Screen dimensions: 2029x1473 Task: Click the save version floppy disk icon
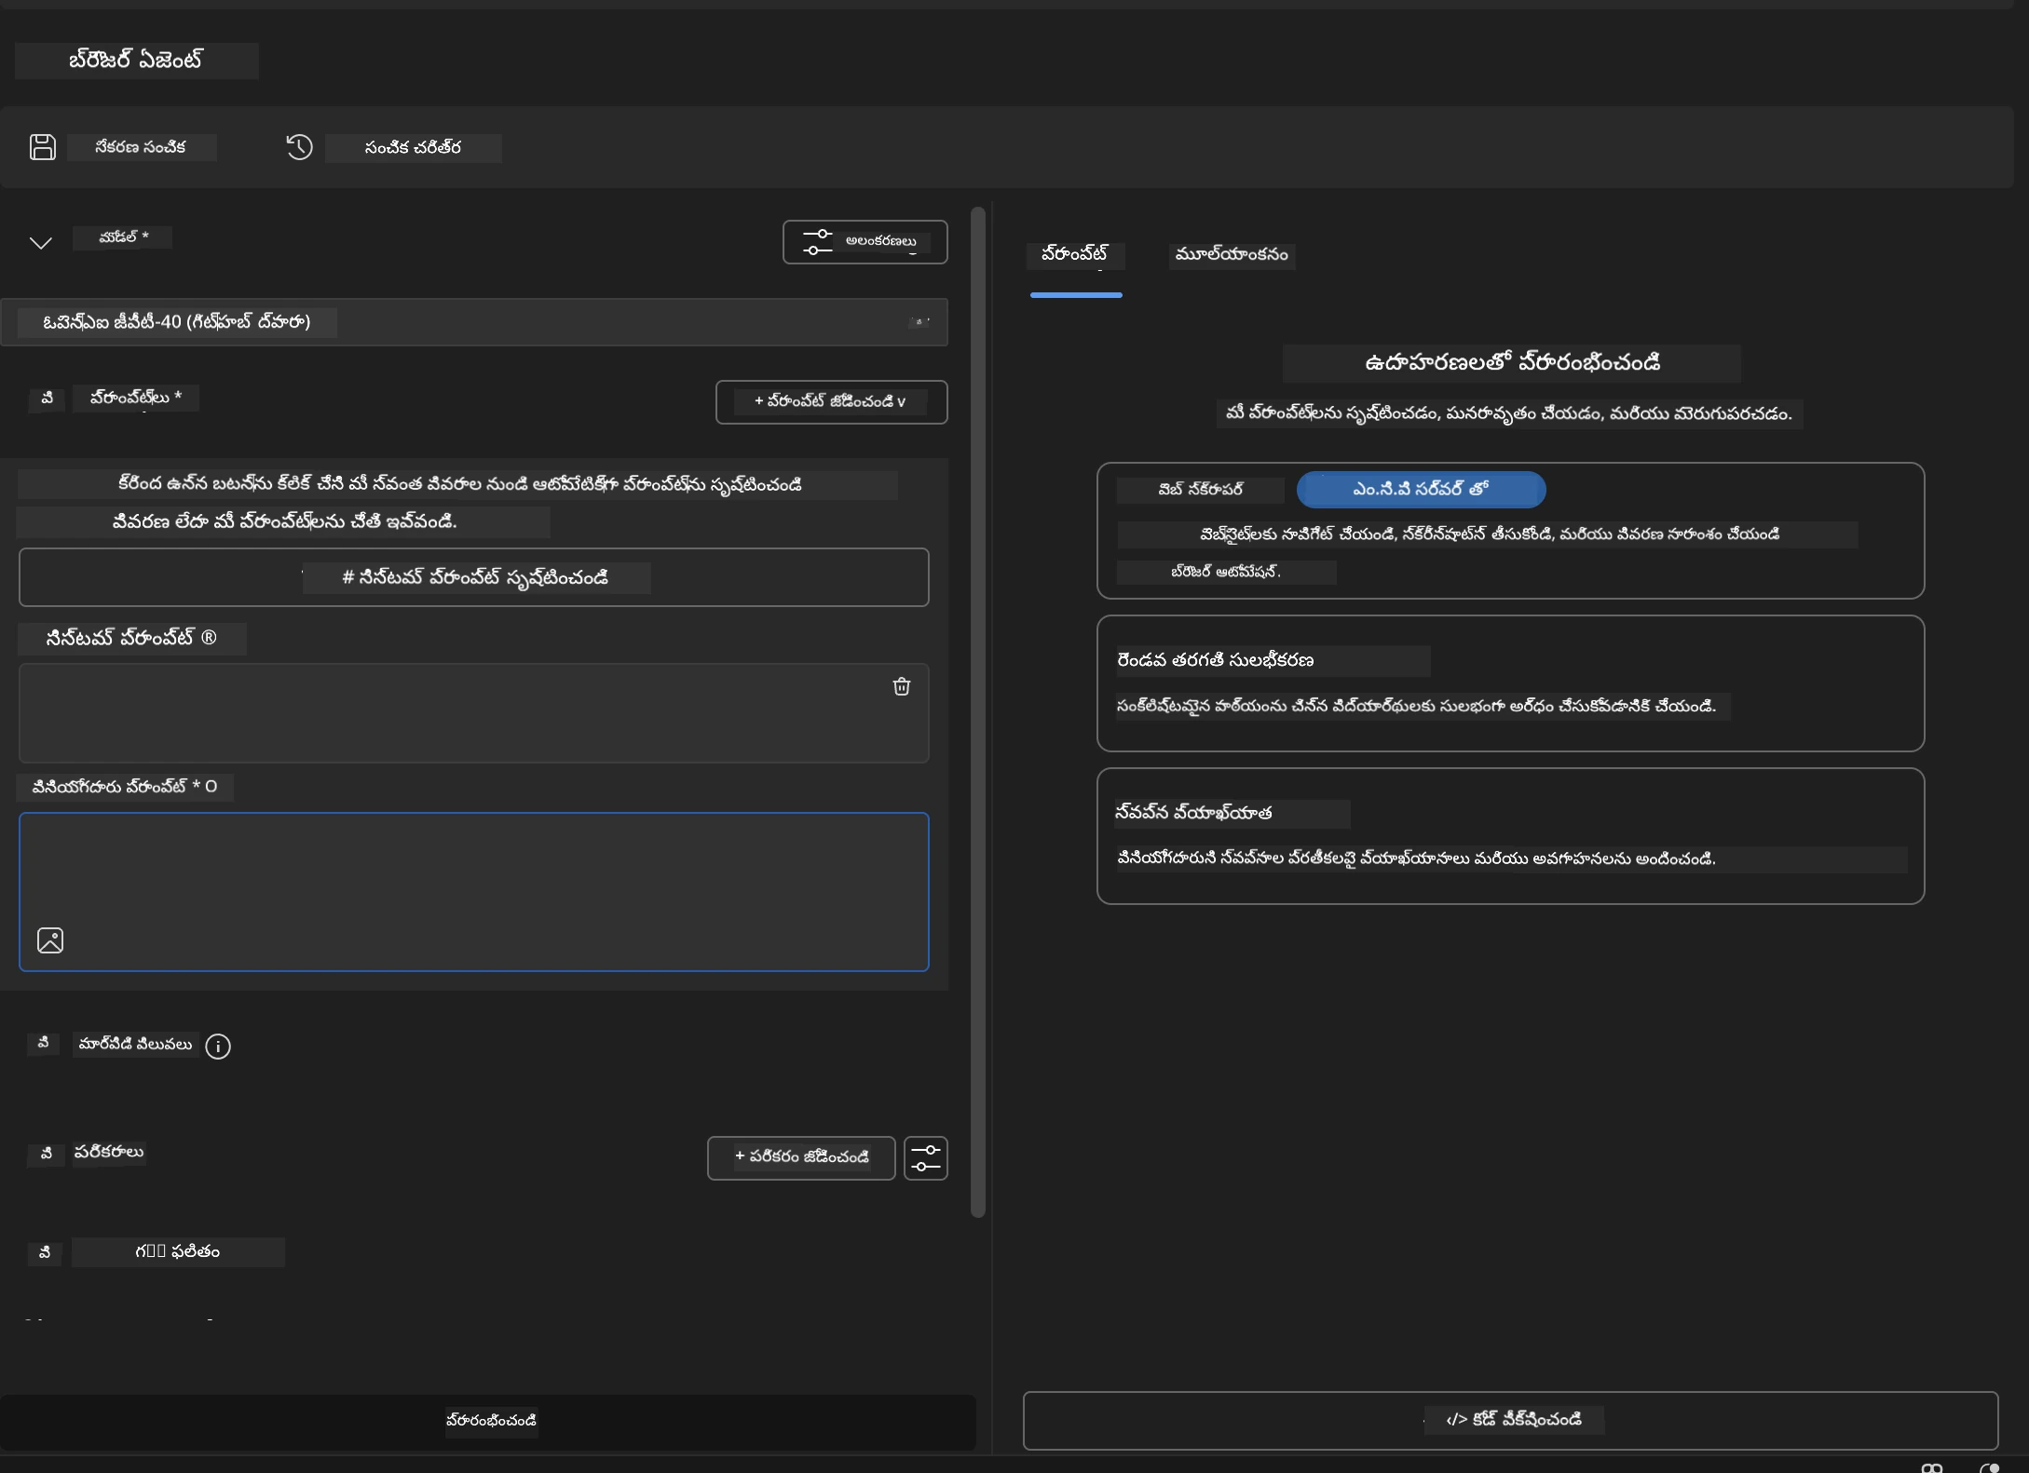point(43,147)
